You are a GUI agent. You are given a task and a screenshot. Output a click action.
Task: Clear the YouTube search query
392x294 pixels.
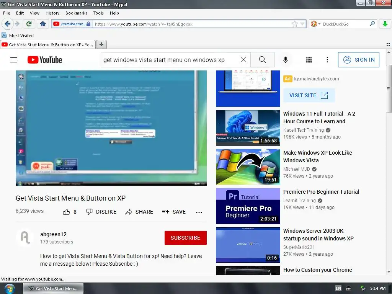pos(243,60)
